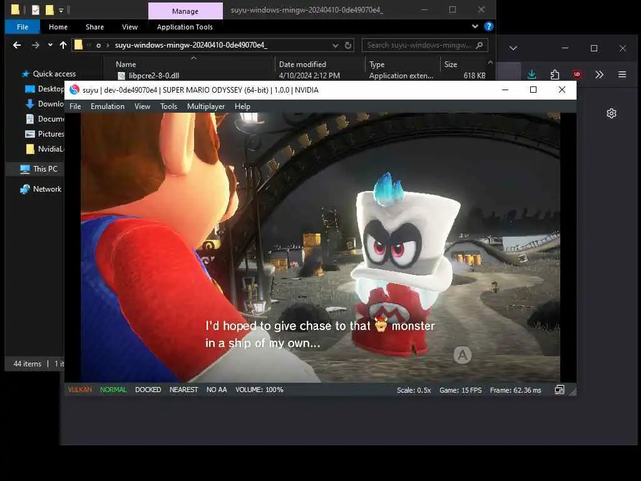The height and width of the screenshot is (481, 641).
Task: Select the Manage contextual tab in Explorer
Action: pos(185,11)
